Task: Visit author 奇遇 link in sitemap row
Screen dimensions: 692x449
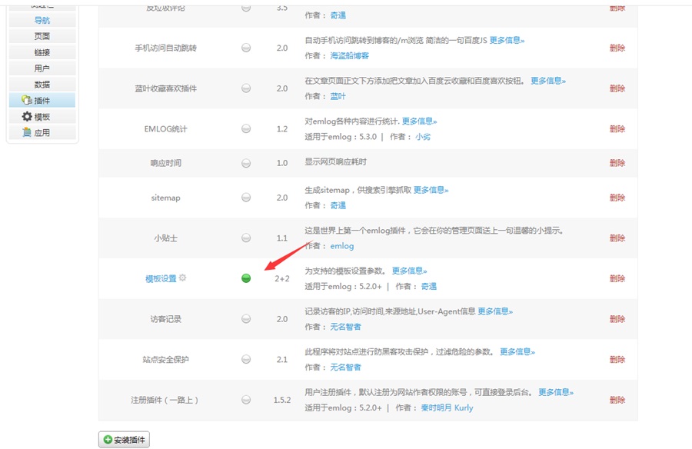Action: point(338,205)
